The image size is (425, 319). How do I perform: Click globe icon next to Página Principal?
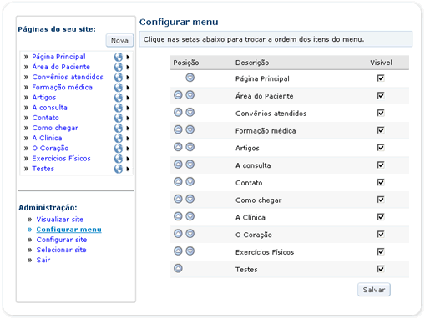click(x=119, y=57)
